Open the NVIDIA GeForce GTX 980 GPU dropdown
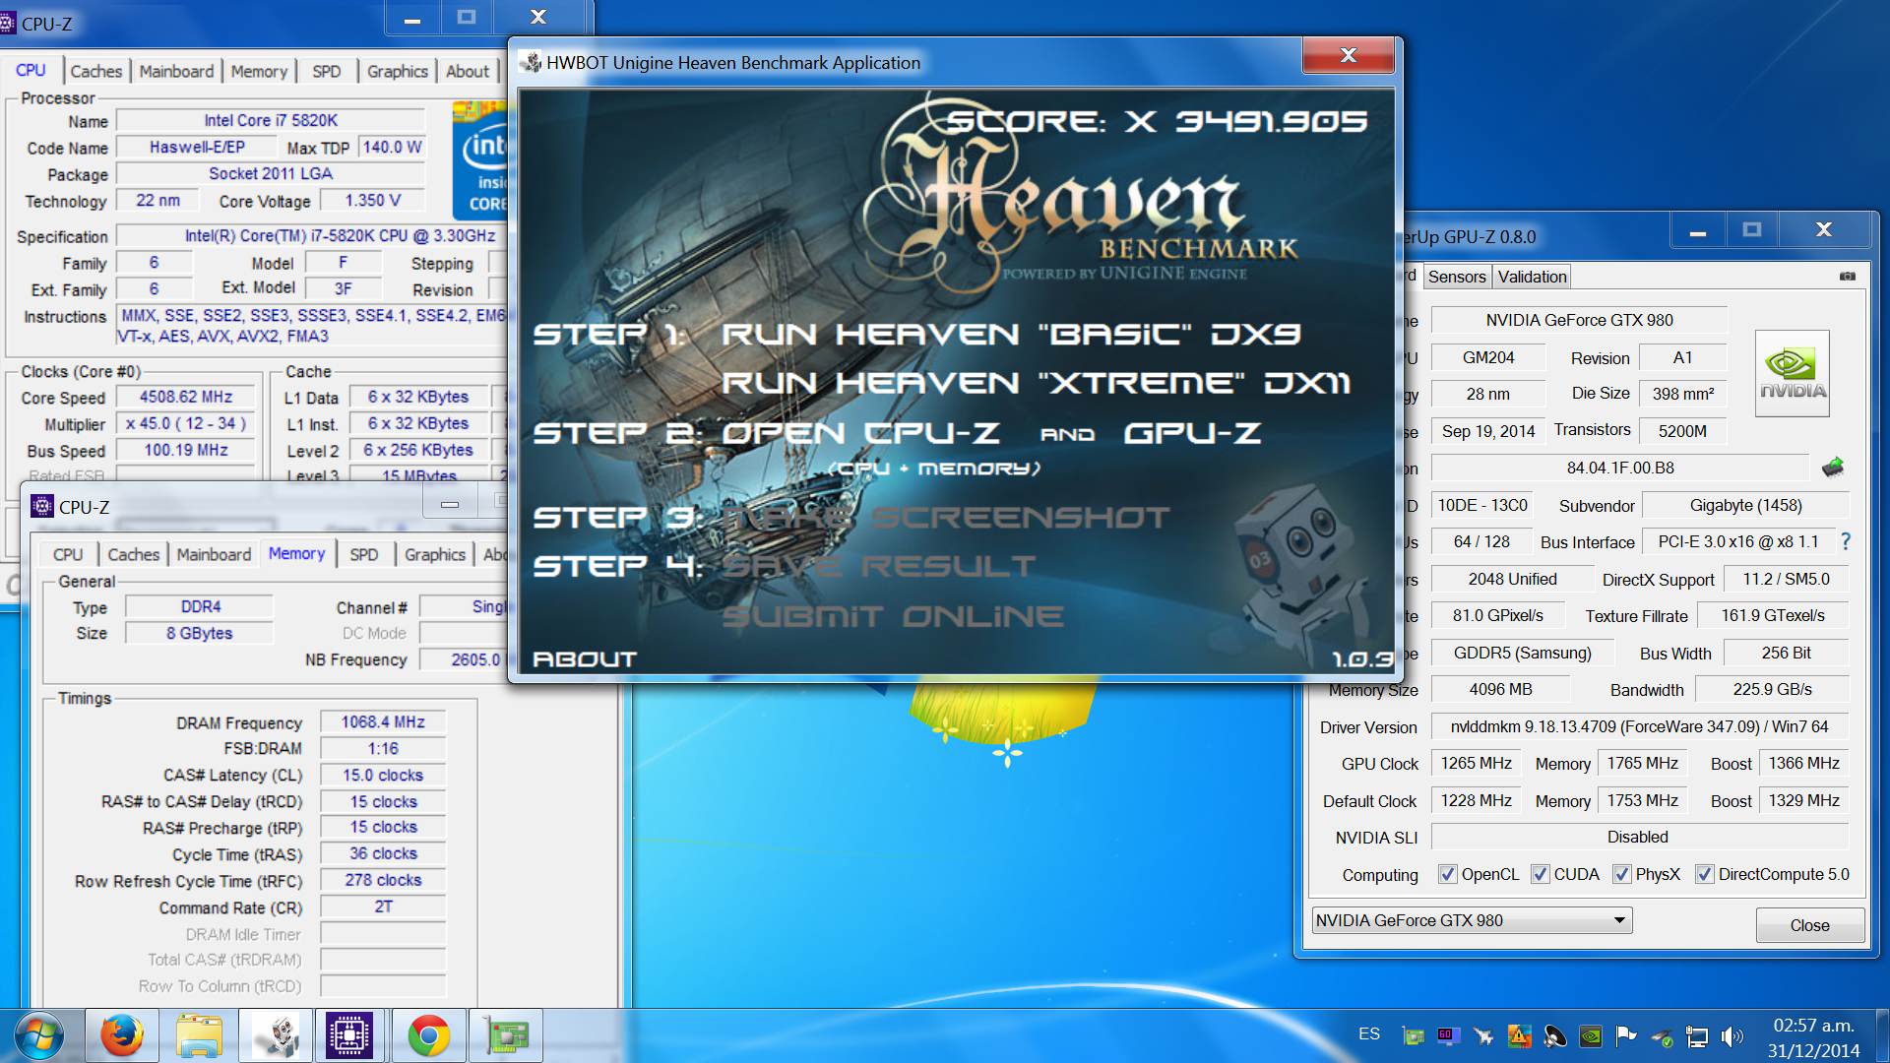The image size is (1890, 1063). coord(1473,920)
